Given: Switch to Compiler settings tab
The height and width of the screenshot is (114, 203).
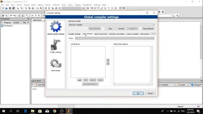Looking at the screenshot, I should tap(74, 34).
